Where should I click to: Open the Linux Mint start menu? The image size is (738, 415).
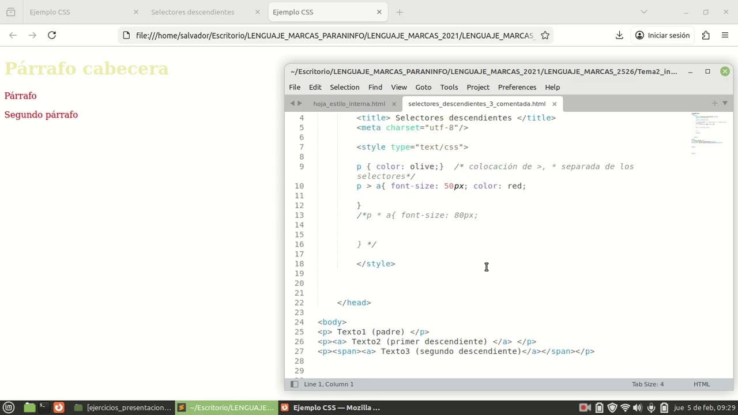coord(9,408)
